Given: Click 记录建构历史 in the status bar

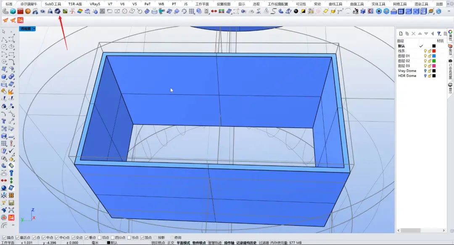Looking at the screenshot, I should 246,242.
